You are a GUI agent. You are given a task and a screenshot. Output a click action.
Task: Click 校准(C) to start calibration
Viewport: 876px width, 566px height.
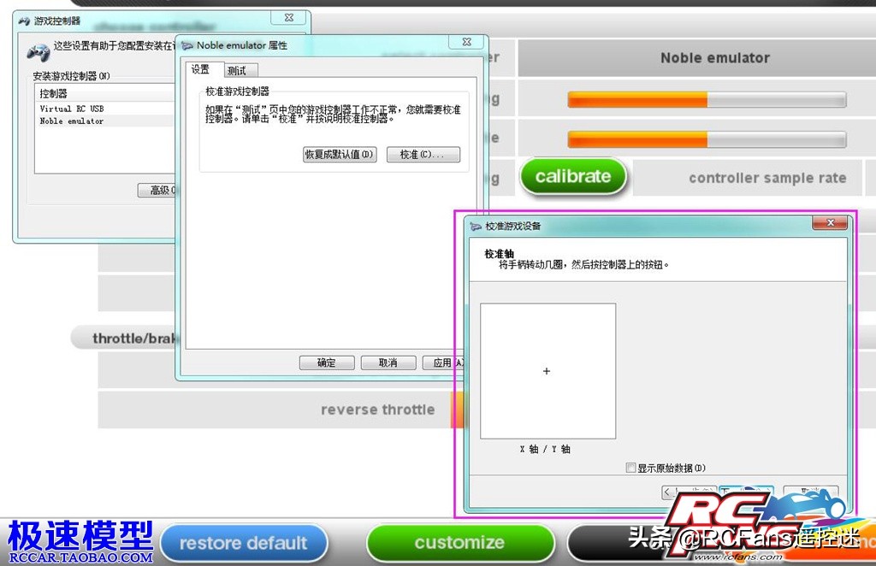tap(423, 155)
